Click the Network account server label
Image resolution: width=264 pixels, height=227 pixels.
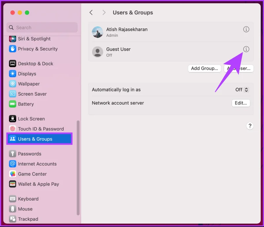(118, 103)
